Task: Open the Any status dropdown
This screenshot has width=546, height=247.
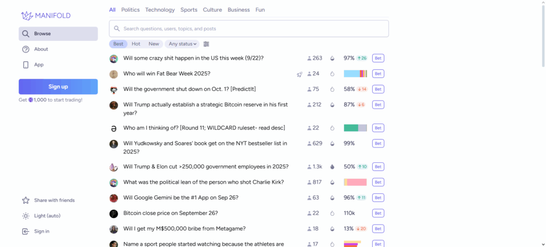Action: pyautogui.click(x=182, y=44)
